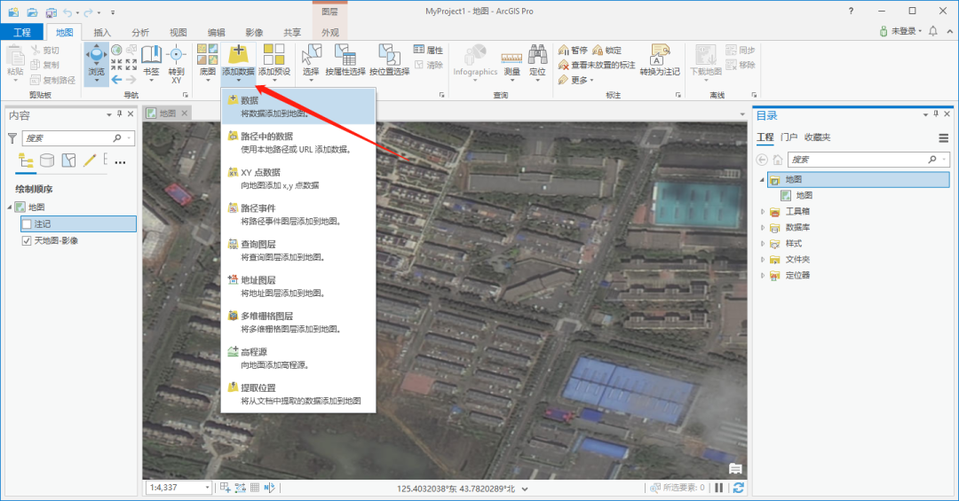Switch to the 分析 ribbon tab

(x=140, y=32)
